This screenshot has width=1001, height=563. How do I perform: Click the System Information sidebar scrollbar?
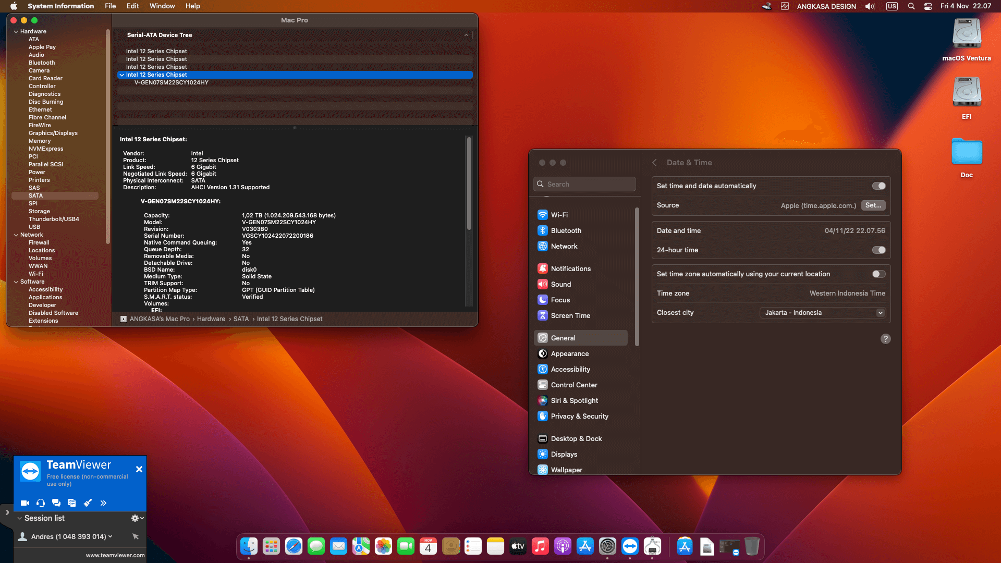pos(108,137)
